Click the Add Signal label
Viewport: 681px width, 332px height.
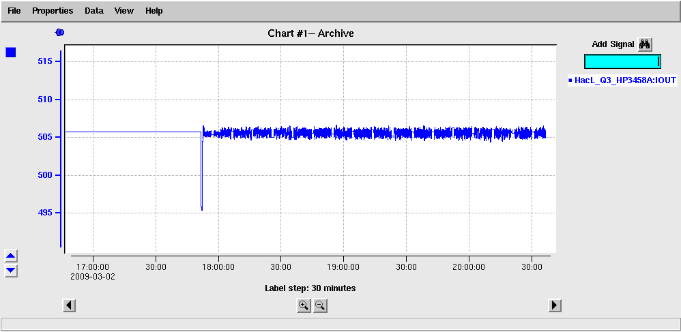point(613,44)
